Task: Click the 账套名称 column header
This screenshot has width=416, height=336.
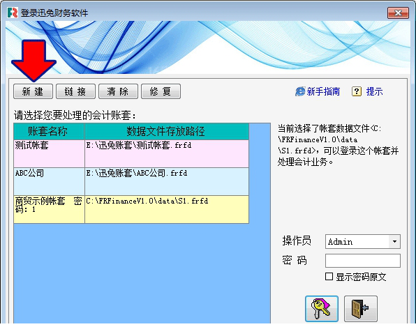Action: click(x=49, y=132)
